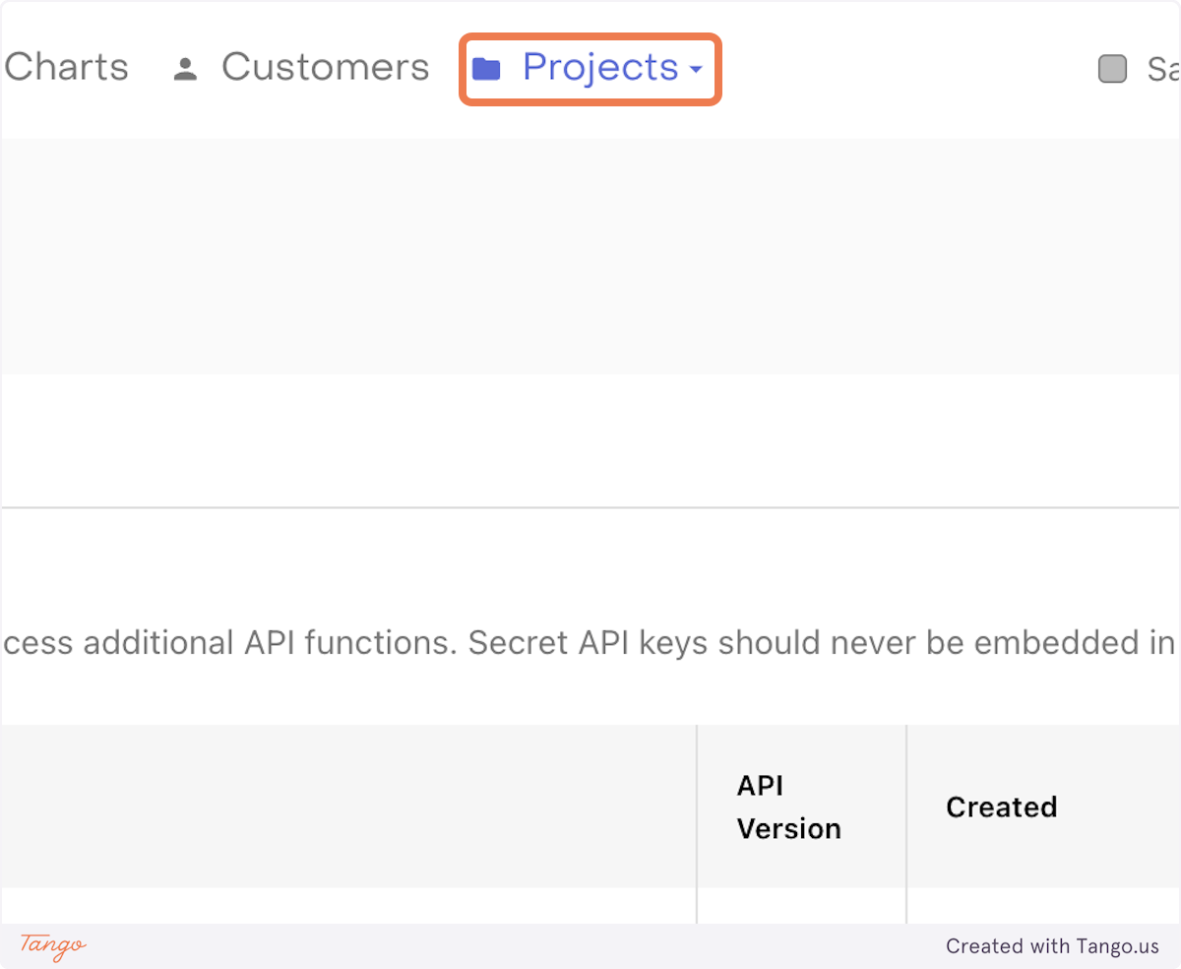
Task: Click the empty cell below API Version
Action: 801,906
